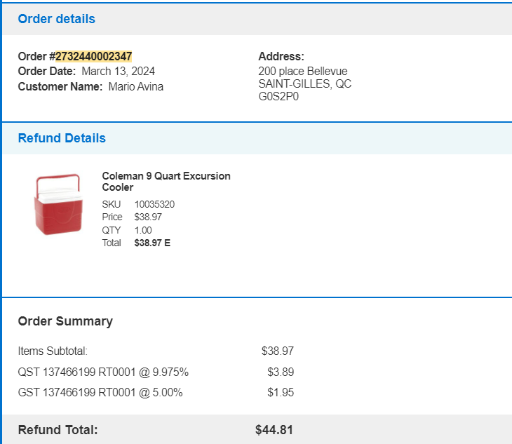Click the SKU number 10035320
This screenshot has height=444, width=512.
[x=154, y=204]
